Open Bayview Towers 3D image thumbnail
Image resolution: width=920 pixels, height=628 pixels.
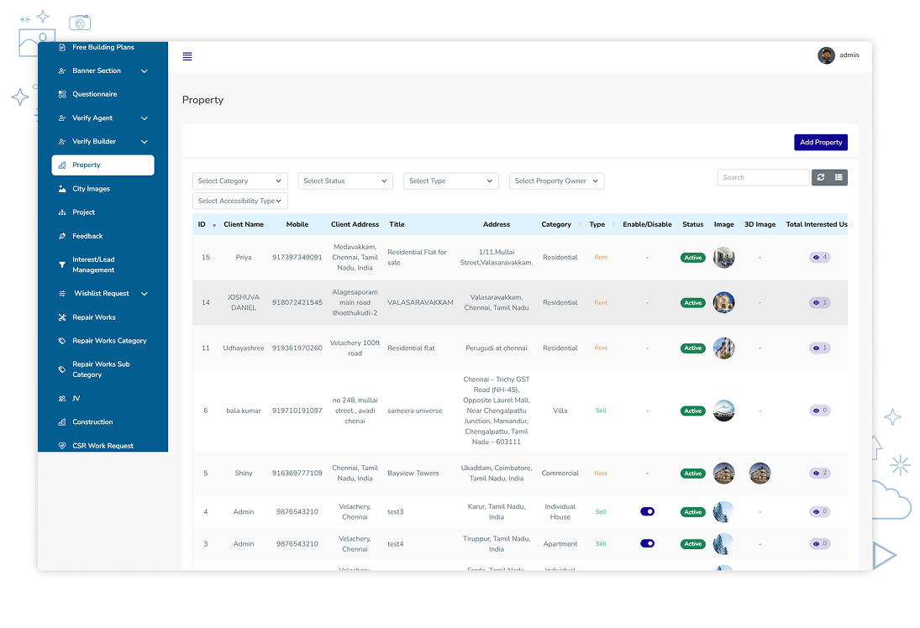pos(760,474)
